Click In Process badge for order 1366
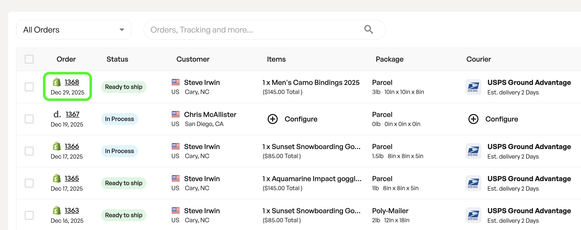 pyautogui.click(x=119, y=151)
